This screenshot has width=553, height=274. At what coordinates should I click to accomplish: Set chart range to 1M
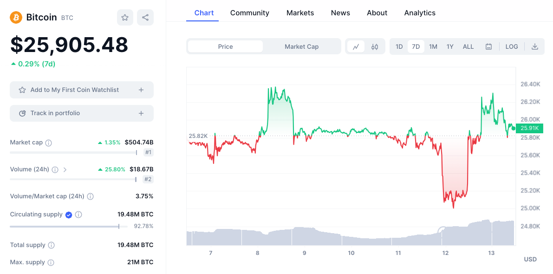click(x=433, y=46)
